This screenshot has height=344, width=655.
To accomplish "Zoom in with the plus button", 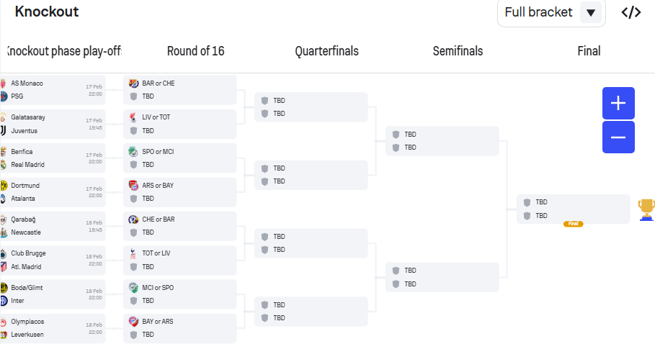I will [618, 103].
